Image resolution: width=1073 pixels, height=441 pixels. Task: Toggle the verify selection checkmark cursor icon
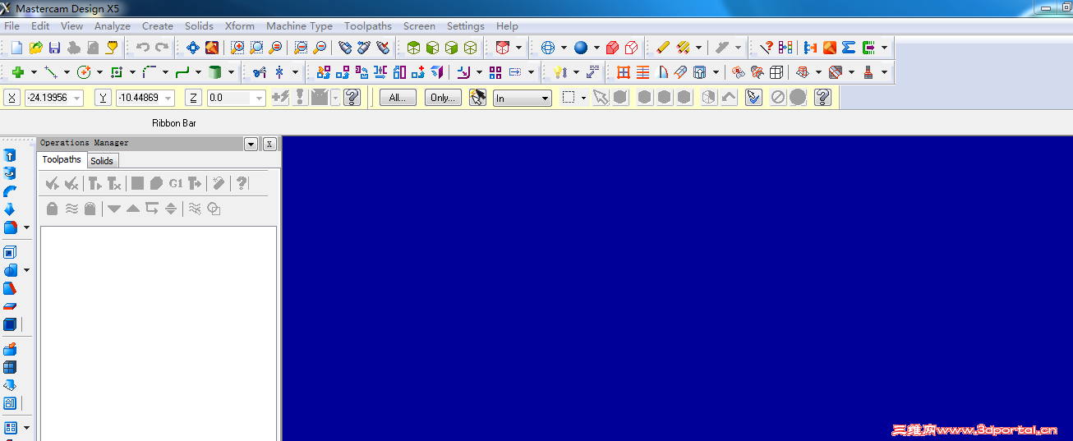pos(753,98)
